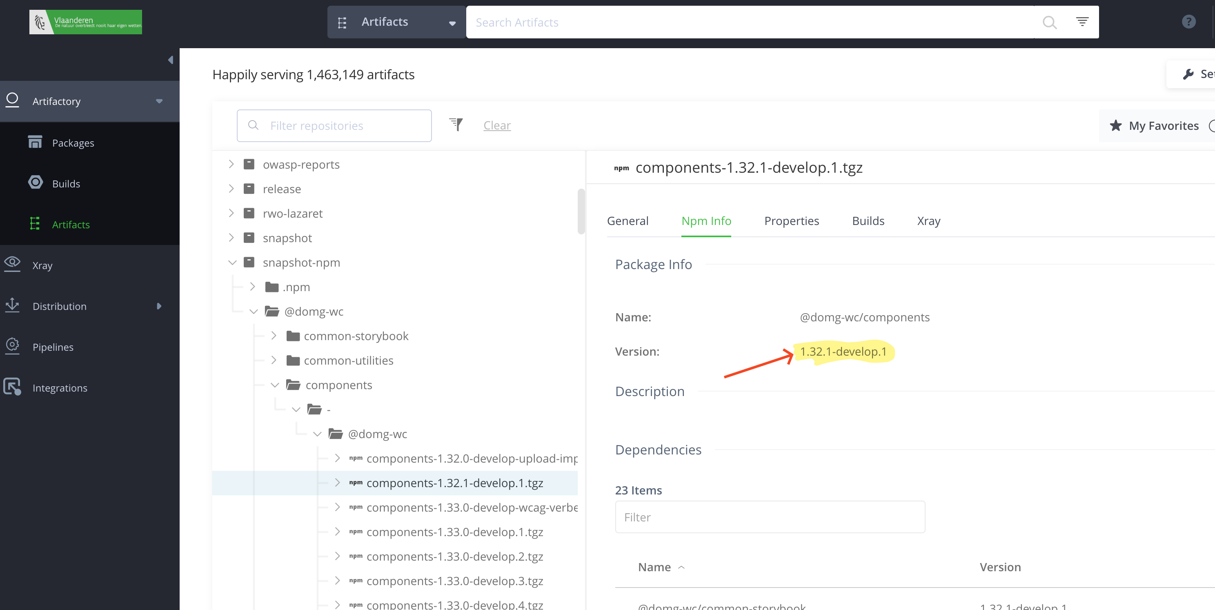Click the Clear link
The image size is (1215, 610).
click(497, 125)
